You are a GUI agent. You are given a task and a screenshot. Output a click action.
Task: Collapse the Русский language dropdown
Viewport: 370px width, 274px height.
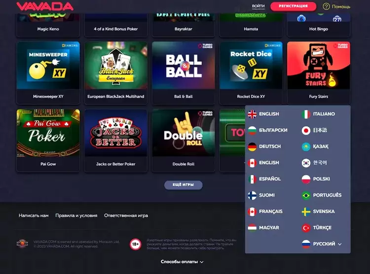point(322,244)
